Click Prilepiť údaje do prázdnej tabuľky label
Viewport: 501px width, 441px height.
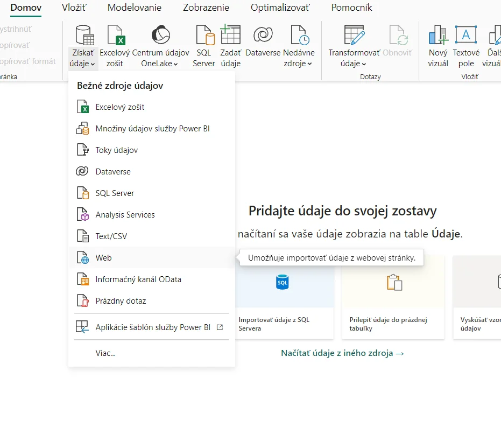pyautogui.click(x=388, y=324)
